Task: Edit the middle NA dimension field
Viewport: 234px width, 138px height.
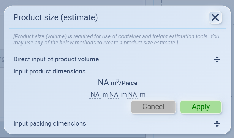Action: [114, 94]
